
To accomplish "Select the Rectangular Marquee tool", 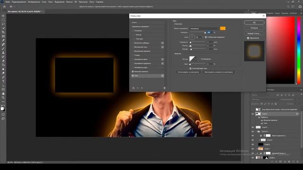I will [3, 20].
